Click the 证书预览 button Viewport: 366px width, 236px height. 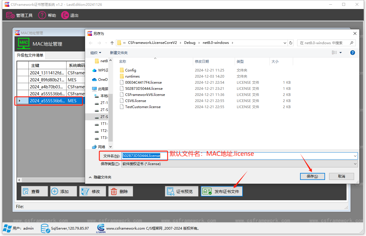point(182,191)
